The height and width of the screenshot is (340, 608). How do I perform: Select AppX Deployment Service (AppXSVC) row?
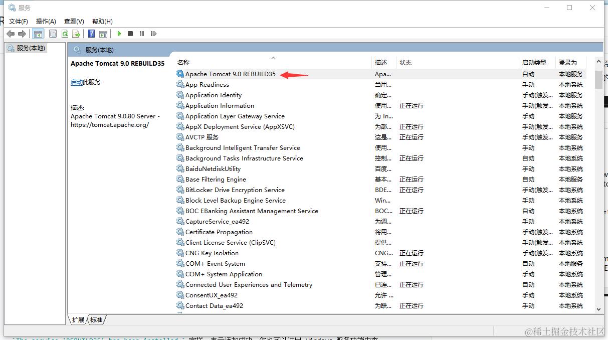click(x=380, y=126)
